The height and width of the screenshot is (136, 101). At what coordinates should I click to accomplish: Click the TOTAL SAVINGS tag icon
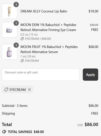click(x=4, y=132)
